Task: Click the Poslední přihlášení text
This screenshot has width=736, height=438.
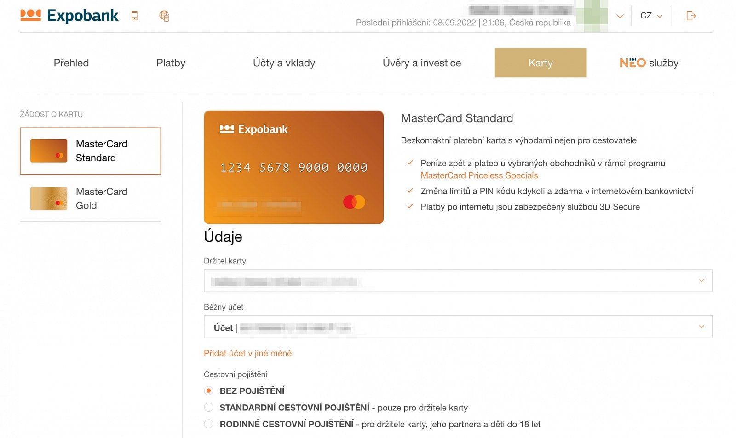Action: pyautogui.click(x=463, y=23)
